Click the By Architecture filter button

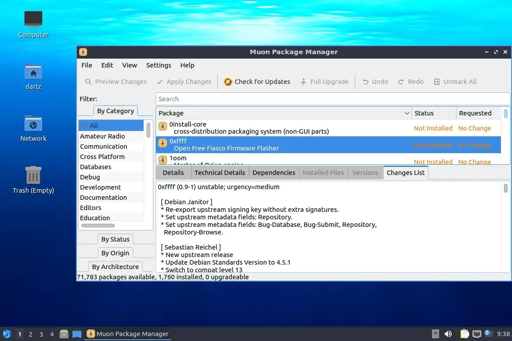click(x=115, y=266)
